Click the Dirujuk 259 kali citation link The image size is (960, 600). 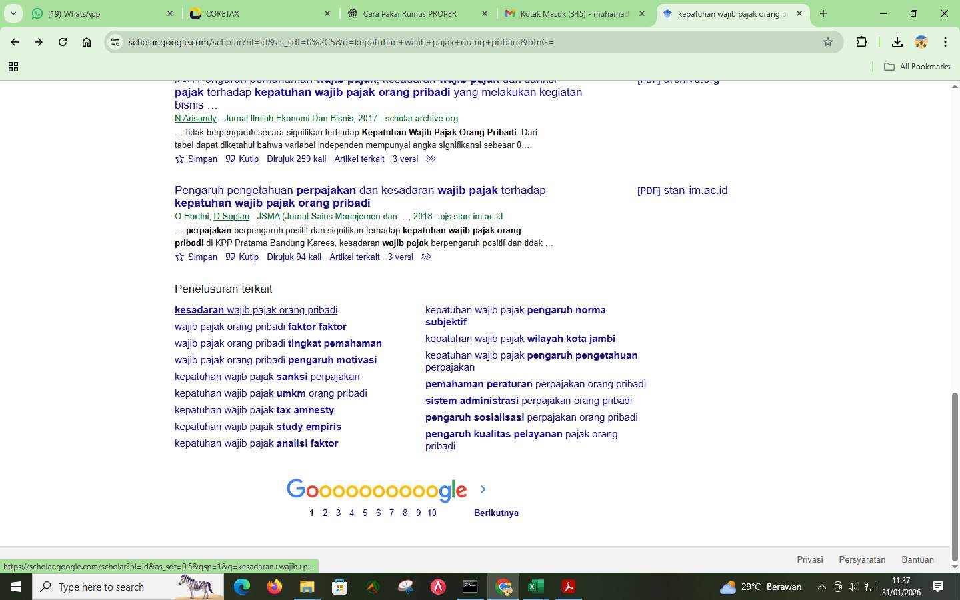point(297,159)
